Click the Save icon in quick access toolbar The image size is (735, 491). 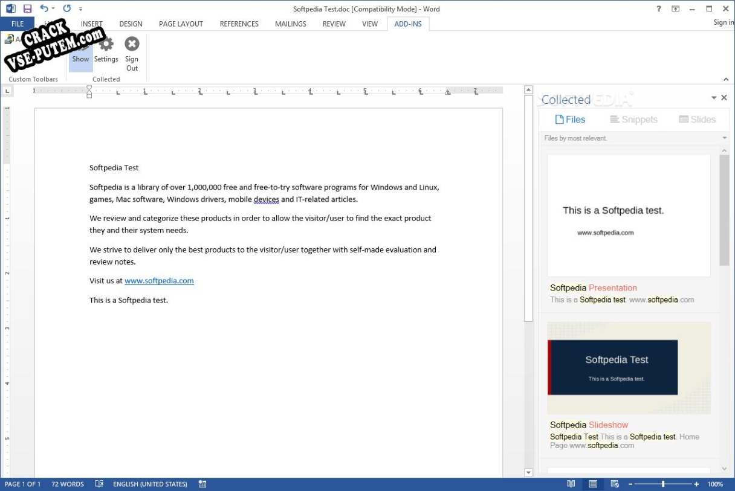[x=27, y=8]
